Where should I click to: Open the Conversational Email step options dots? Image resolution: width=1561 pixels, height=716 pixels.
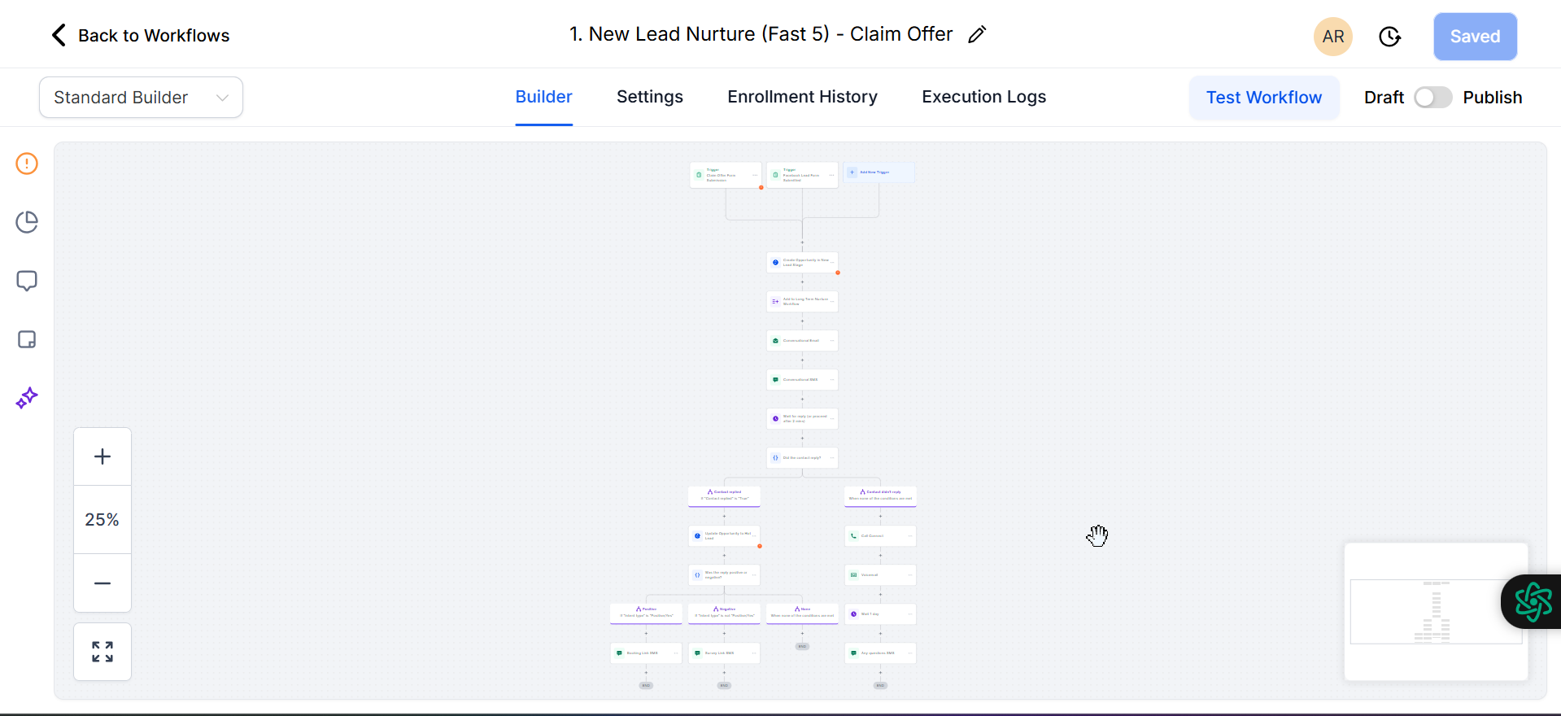pos(831,340)
